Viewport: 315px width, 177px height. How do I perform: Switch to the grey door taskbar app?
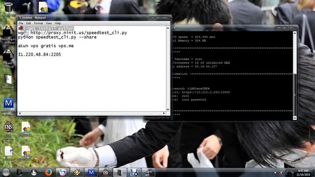click(x=120, y=172)
